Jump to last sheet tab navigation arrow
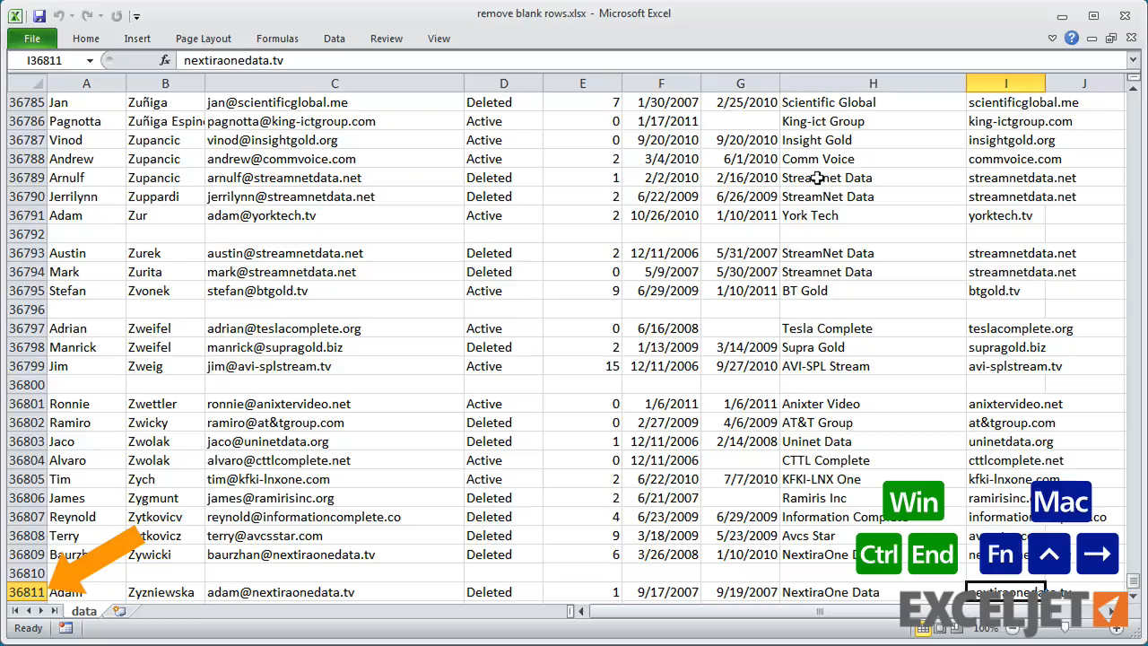This screenshot has height=646, width=1148. [55, 611]
